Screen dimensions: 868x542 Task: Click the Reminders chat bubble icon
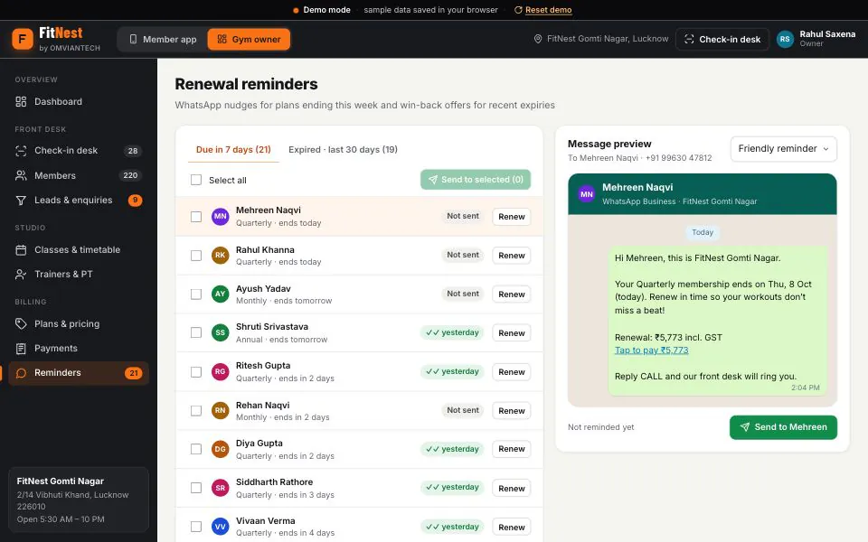pos(21,373)
